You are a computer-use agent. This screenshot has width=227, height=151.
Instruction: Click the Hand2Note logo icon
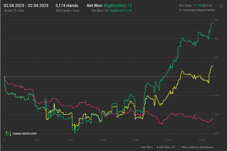pos(8,133)
